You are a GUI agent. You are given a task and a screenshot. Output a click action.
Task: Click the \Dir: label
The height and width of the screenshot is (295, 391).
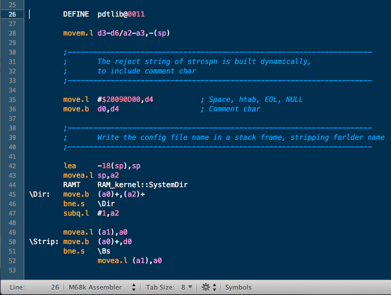[x=40, y=194]
